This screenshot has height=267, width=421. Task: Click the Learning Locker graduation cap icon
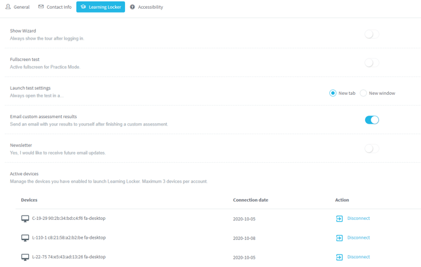tap(83, 7)
